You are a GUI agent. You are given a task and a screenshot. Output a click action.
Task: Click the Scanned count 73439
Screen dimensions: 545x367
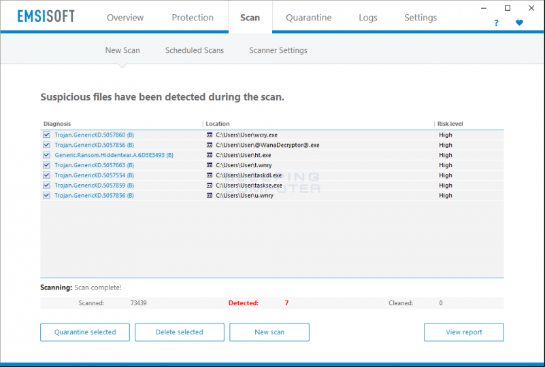click(138, 302)
